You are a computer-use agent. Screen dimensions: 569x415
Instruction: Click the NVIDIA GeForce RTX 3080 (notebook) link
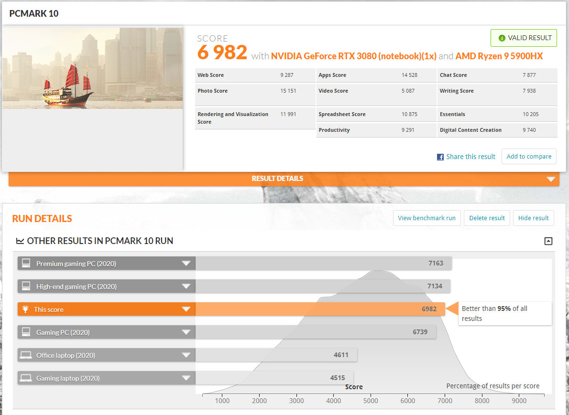[353, 56]
